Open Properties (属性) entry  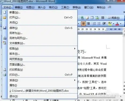click(40, 85)
